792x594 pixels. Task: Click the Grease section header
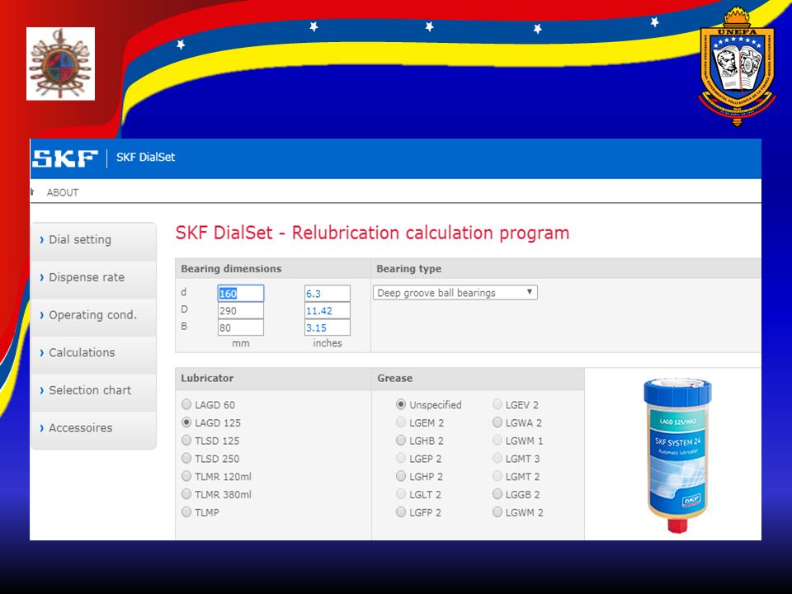[x=394, y=379]
